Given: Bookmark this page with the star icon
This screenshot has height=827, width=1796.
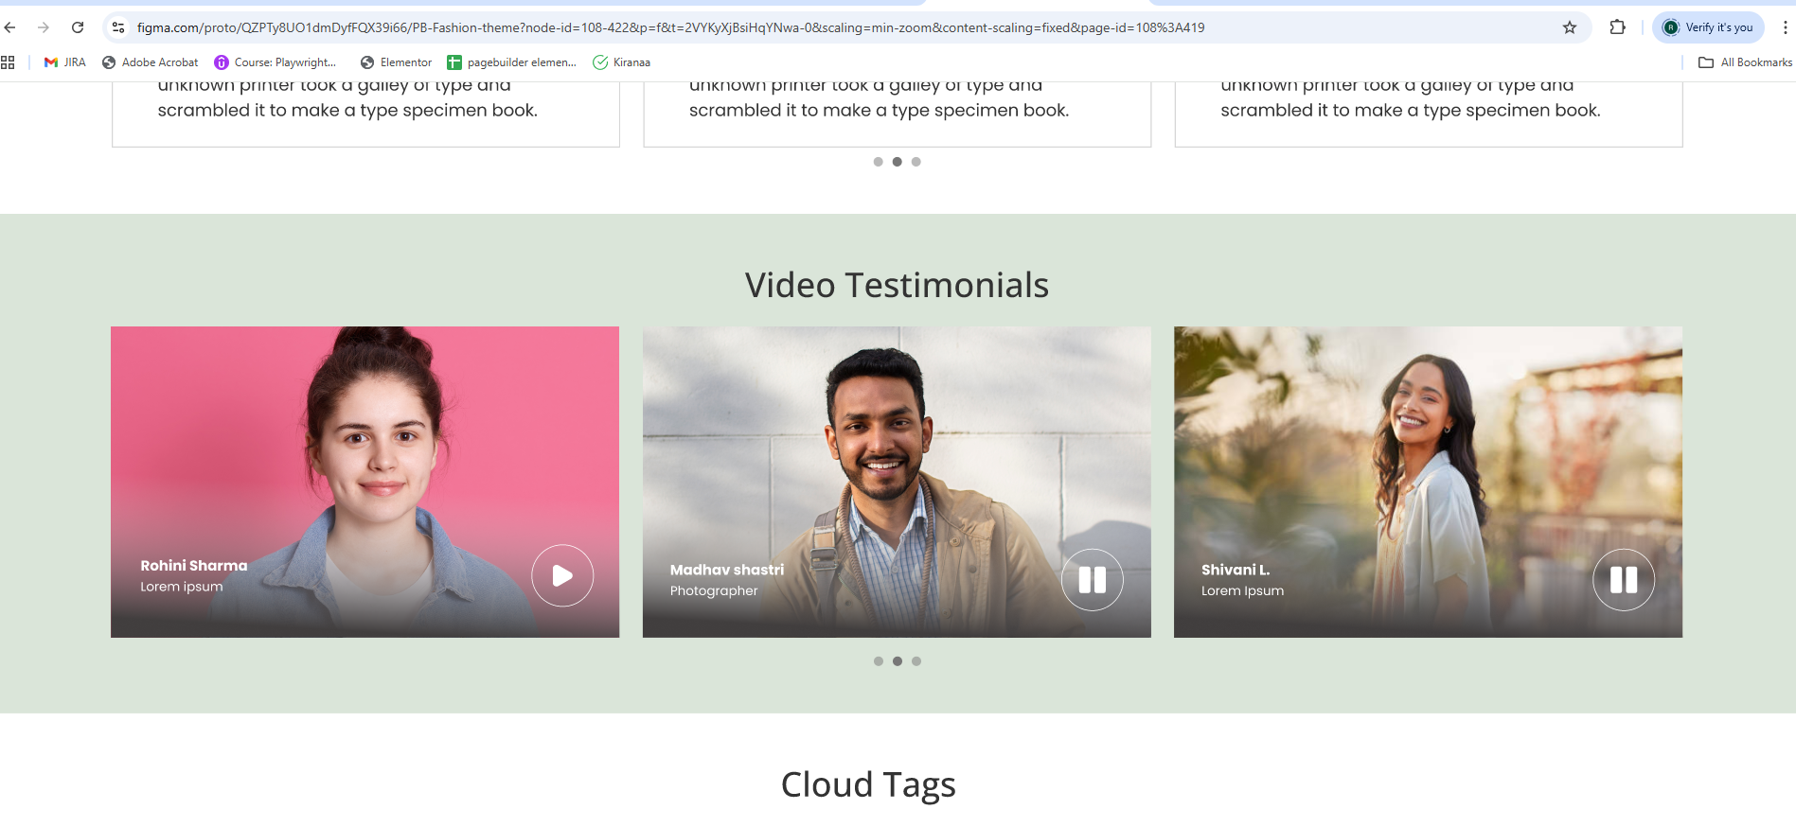Looking at the screenshot, I should (1570, 27).
